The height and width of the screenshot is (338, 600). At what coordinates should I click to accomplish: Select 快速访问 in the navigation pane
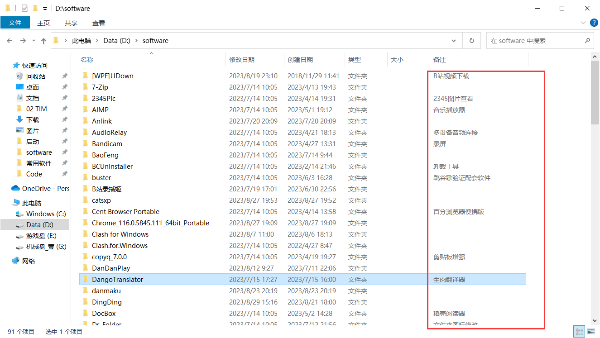[35, 66]
